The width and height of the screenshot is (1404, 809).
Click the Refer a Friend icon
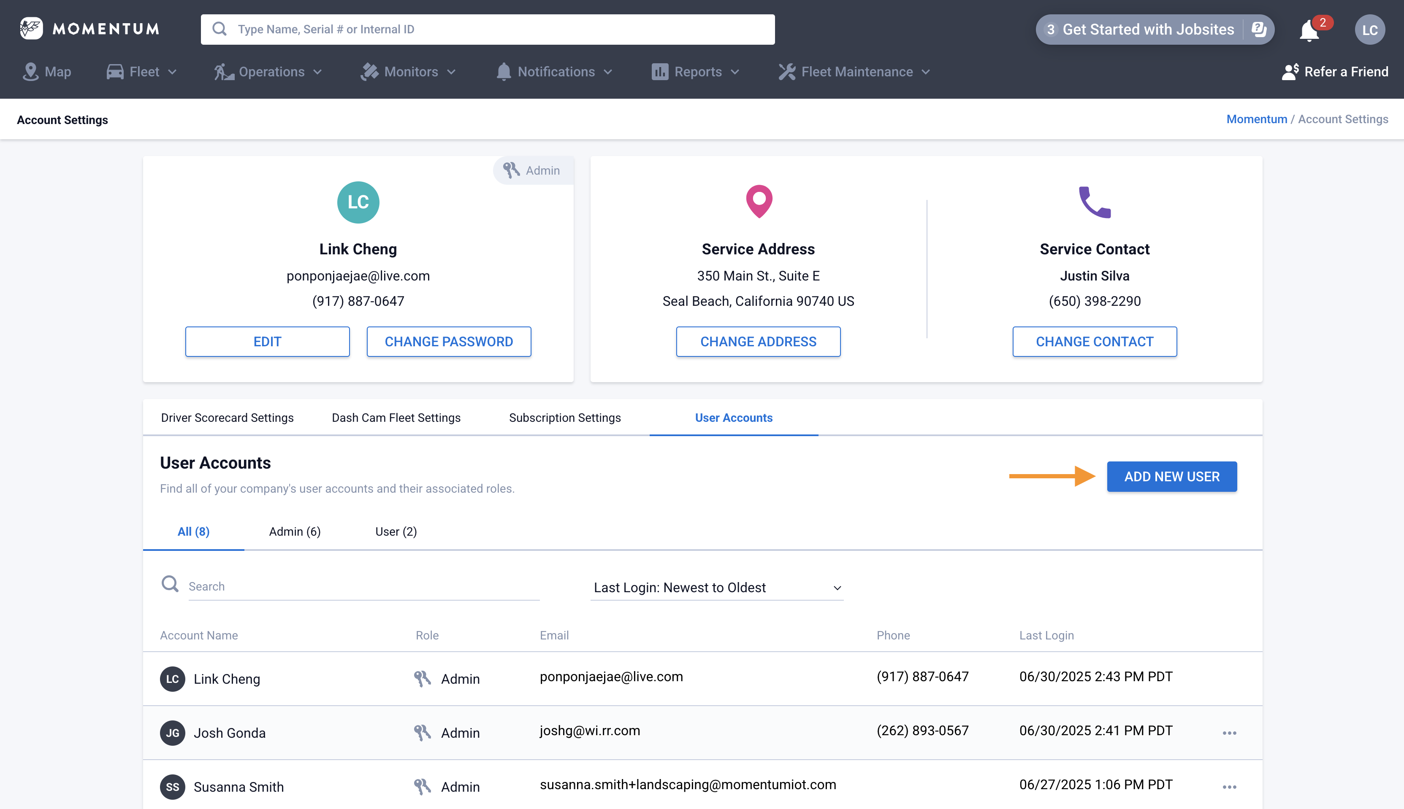click(1290, 72)
